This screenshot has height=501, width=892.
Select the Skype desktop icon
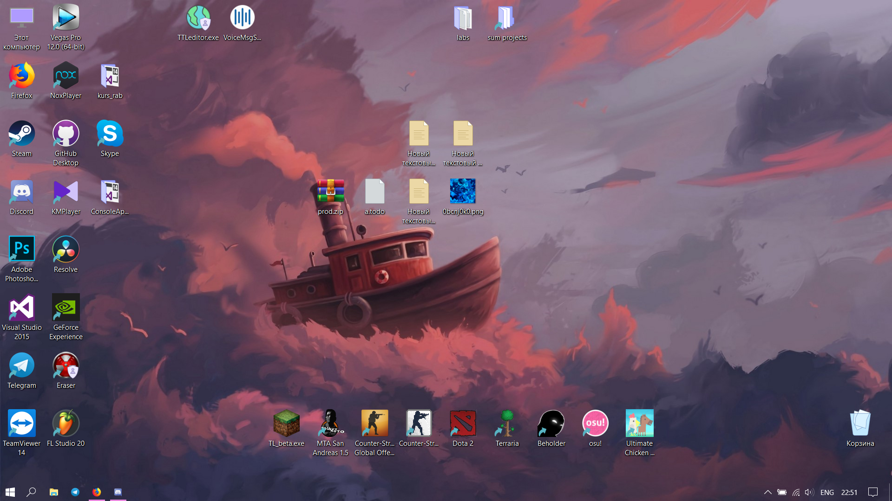pos(110,139)
